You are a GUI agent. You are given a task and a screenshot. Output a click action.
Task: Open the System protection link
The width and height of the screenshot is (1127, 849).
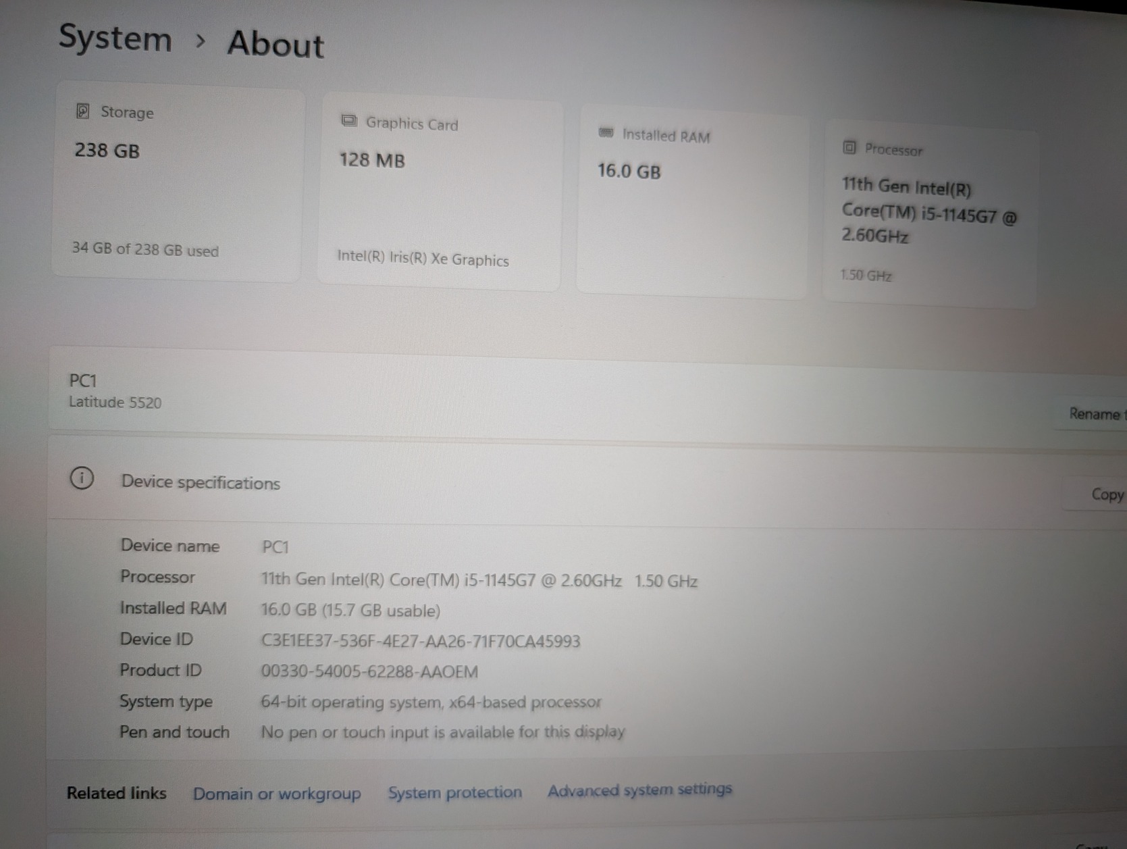click(x=455, y=792)
